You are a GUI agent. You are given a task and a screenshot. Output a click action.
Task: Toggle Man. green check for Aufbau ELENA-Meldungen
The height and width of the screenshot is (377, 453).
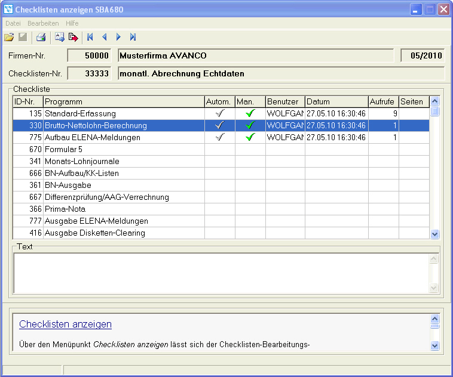[x=250, y=137]
